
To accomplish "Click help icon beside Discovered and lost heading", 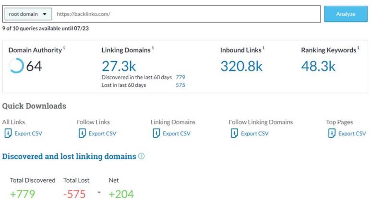I will point(141,156).
